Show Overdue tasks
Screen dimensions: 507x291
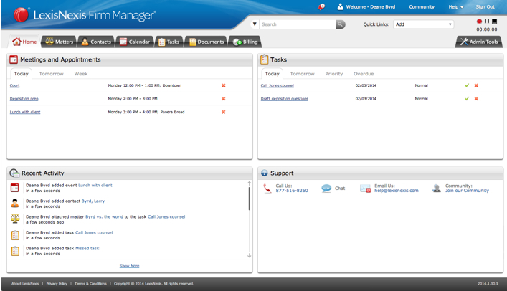(364, 74)
